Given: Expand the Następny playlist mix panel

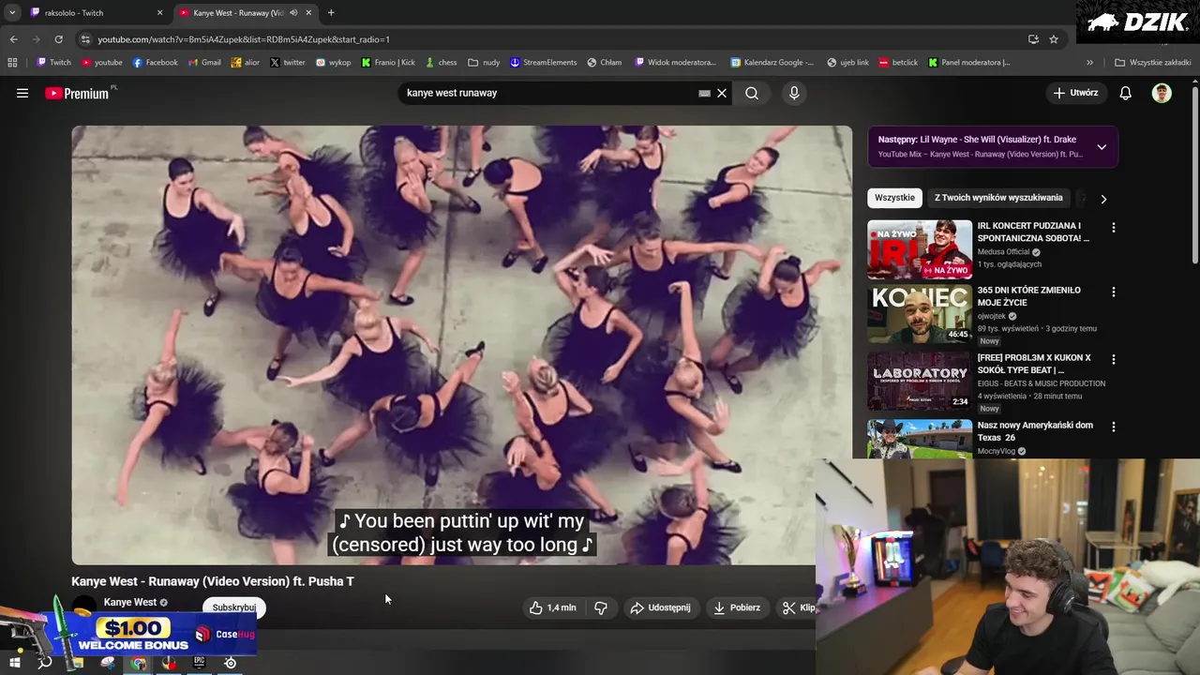Looking at the screenshot, I should tap(1102, 147).
